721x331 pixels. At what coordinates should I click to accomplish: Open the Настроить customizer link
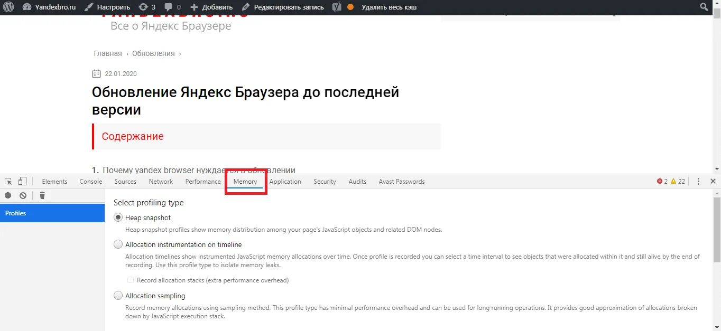point(107,7)
